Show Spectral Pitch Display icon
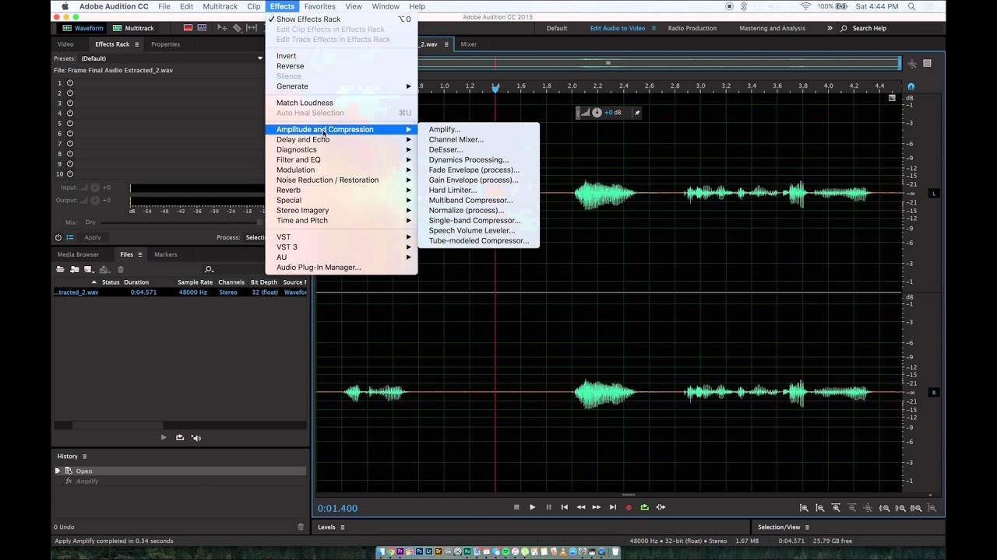The image size is (997, 560). pyautogui.click(x=202, y=28)
